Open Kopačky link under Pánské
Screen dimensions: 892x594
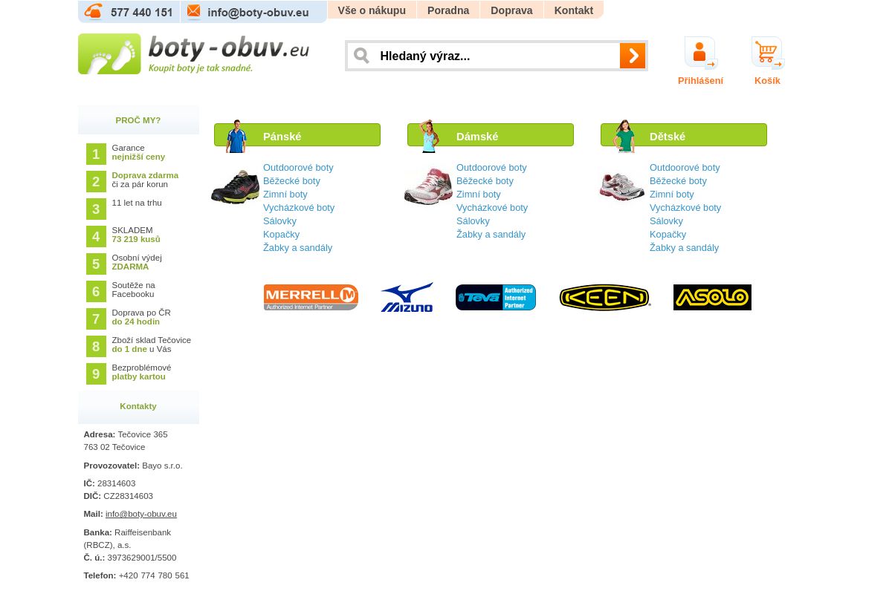tap(281, 234)
